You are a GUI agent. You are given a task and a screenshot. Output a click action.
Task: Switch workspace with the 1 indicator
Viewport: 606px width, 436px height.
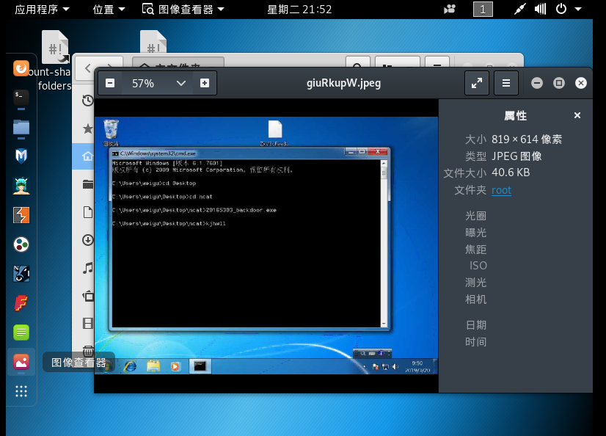483,10
